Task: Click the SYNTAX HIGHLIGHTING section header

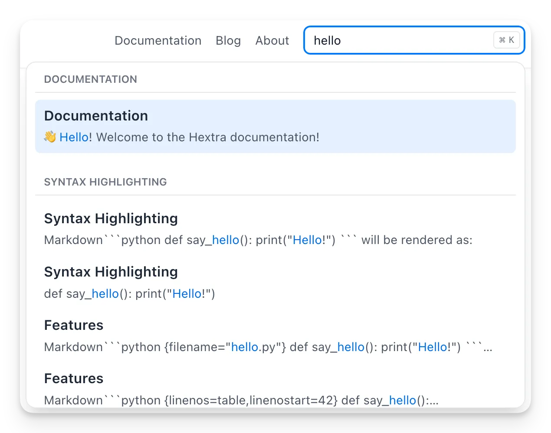Action: click(x=105, y=182)
